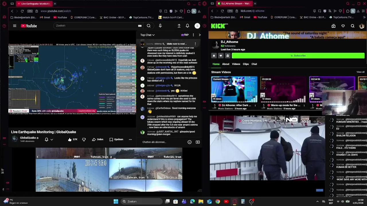
Task: Open the Kick search magnifier icon
Action: click(352, 26)
